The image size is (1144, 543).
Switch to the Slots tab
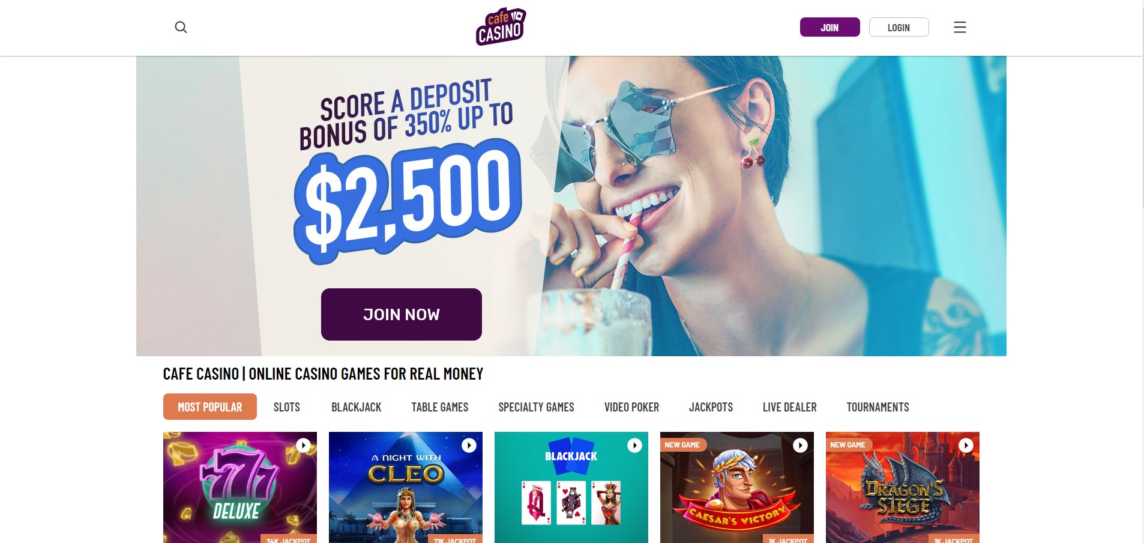(287, 407)
